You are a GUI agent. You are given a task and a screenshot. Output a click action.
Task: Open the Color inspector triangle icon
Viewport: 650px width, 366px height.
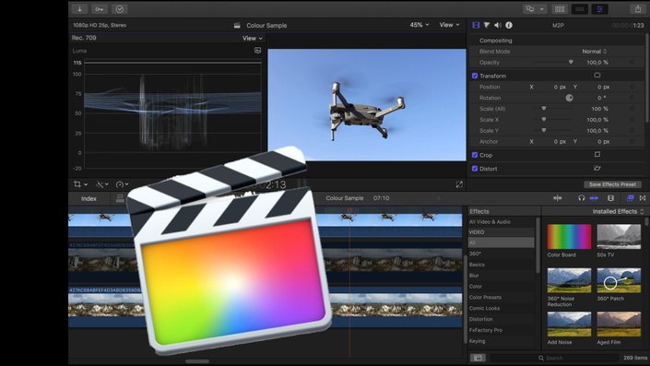pos(487,25)
